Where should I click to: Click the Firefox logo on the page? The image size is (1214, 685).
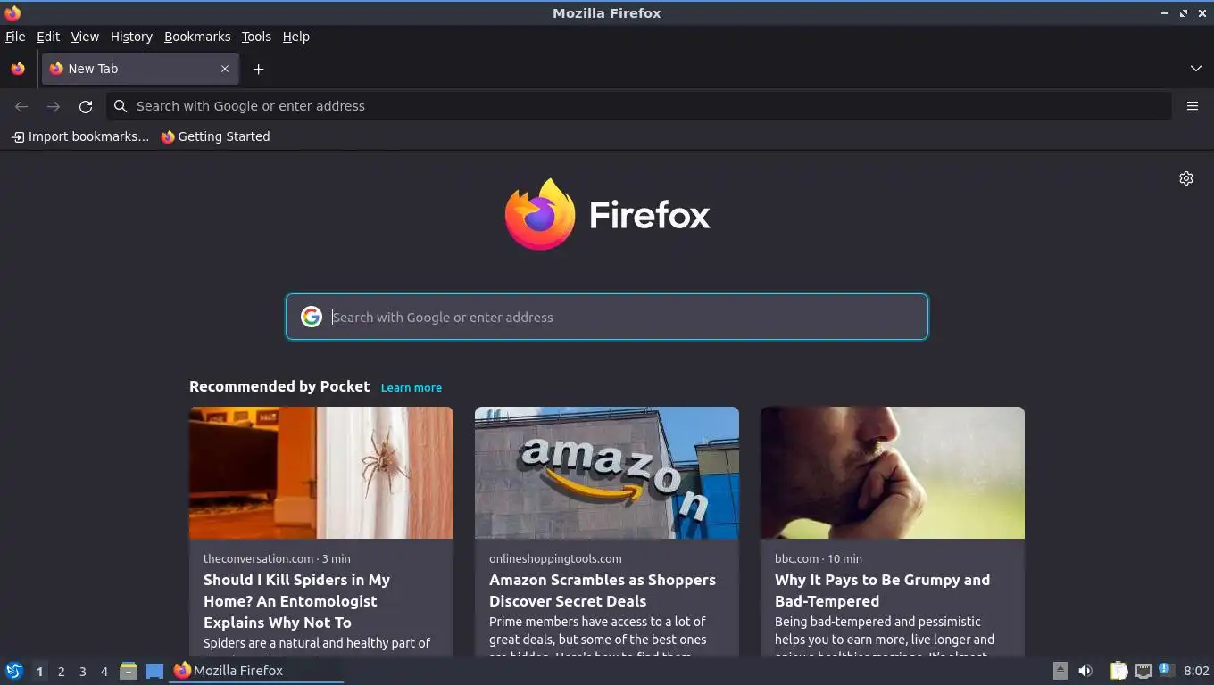[x=607, y=214]
